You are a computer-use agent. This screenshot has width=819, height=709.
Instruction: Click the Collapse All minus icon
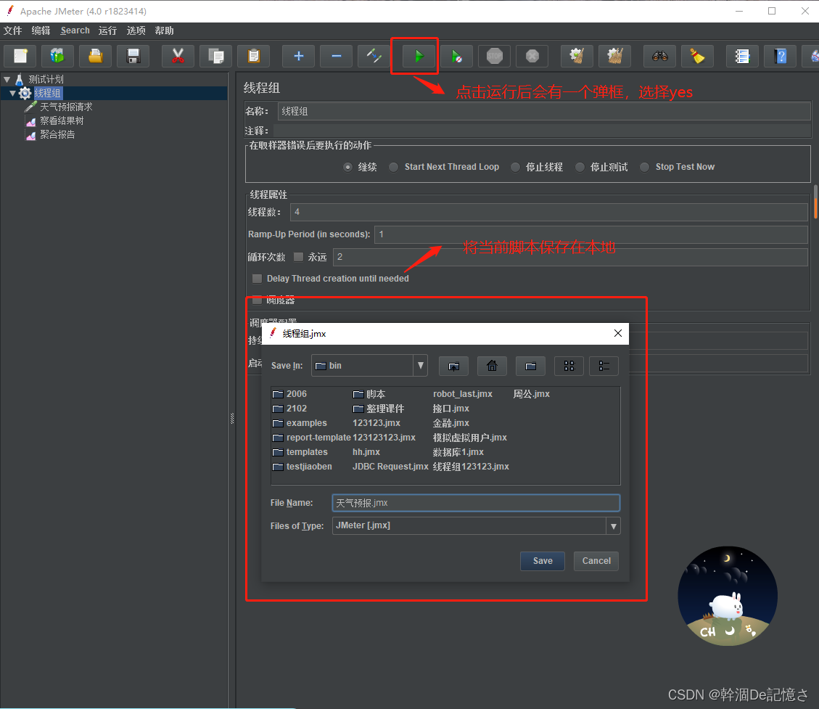tap(337, 56)
